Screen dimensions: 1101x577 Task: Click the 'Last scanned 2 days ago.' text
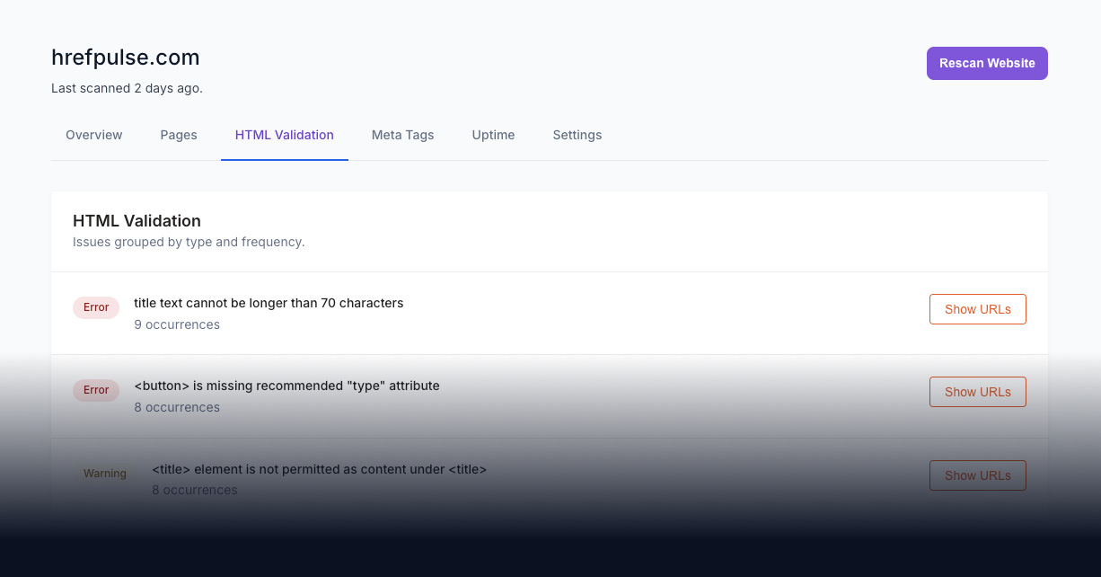click(127, 88)
